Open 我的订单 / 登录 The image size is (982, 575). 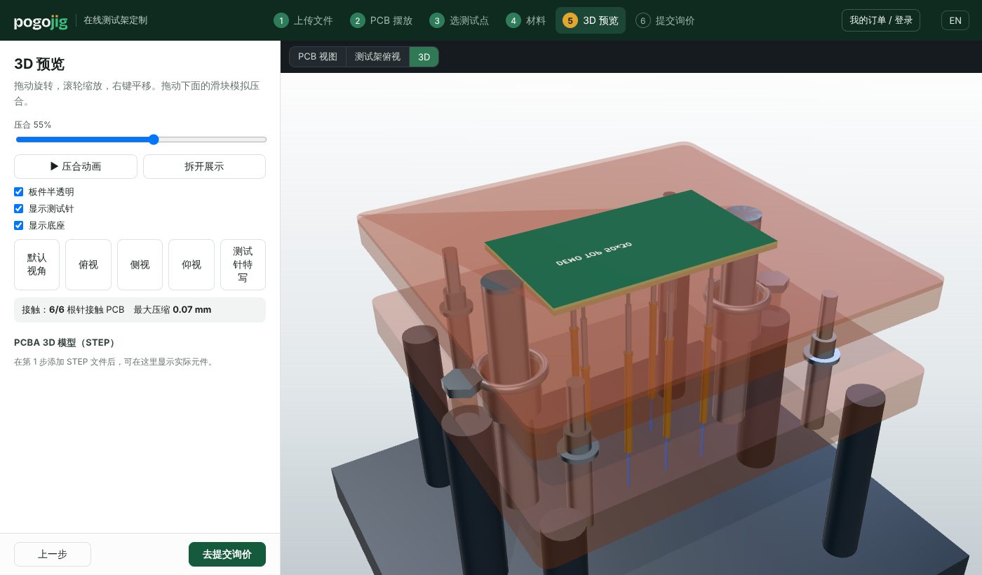coord(881,20)
